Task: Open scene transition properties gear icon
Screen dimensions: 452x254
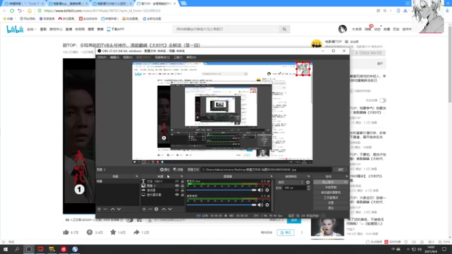Action: tap(308, 182)
